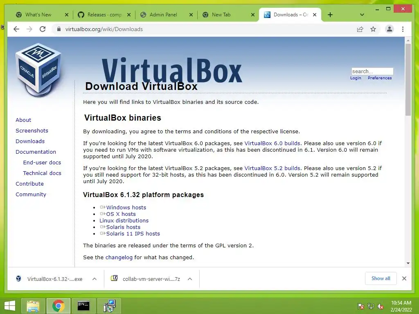
Task: Click the network tray icon
Action: (x=371, y=306)
